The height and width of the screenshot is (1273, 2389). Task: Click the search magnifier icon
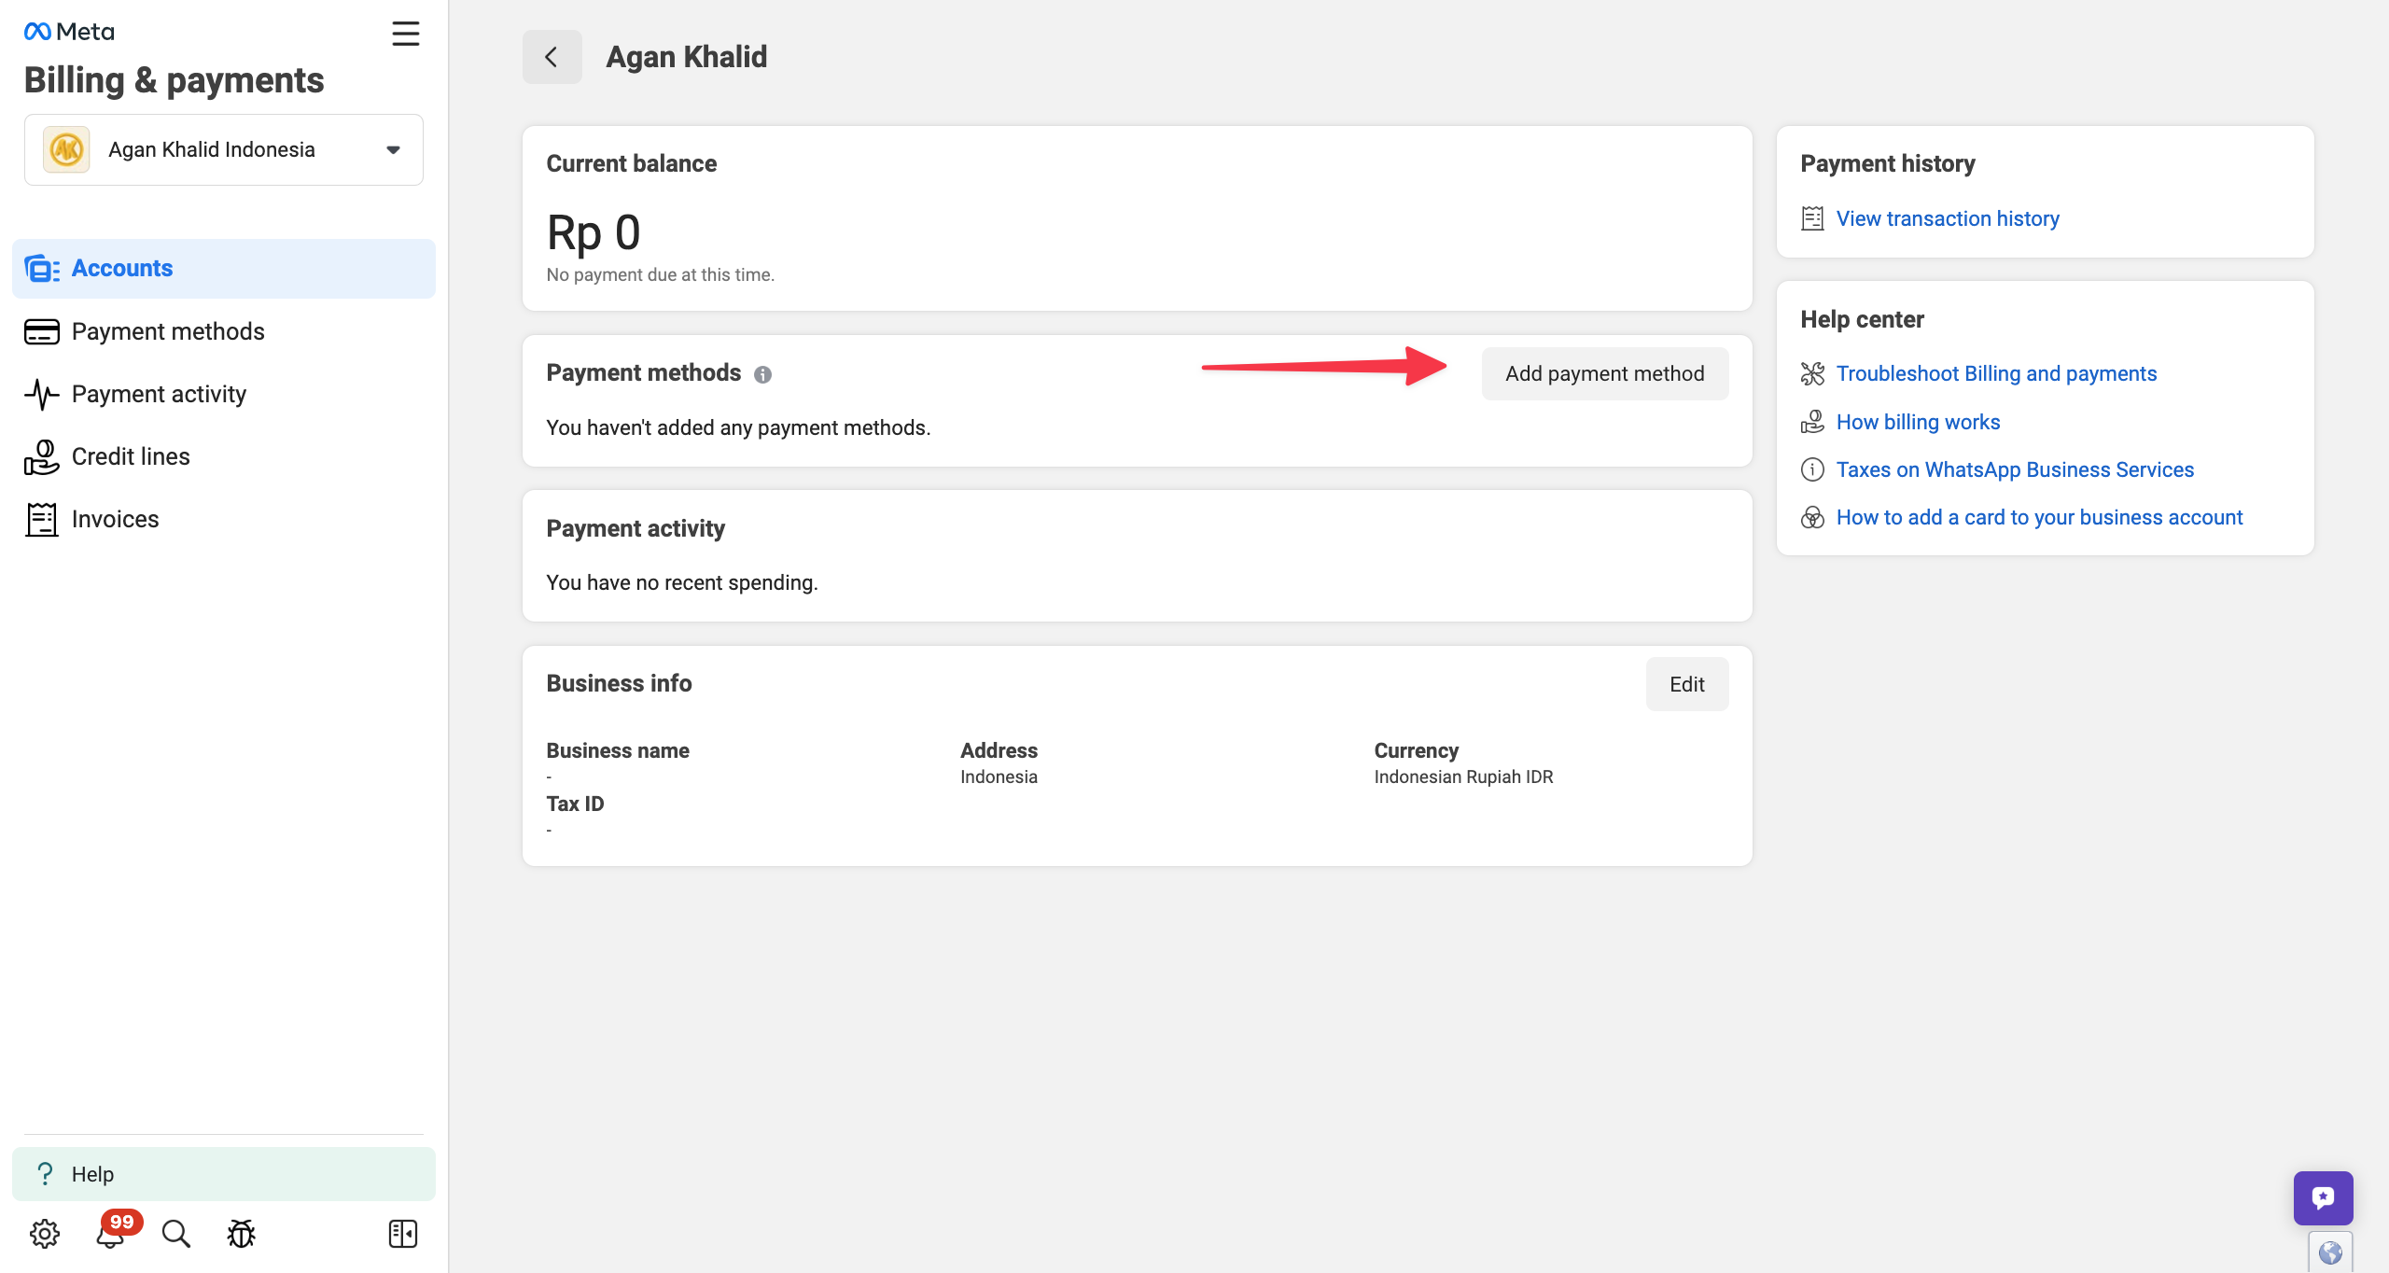point(175,1234)
